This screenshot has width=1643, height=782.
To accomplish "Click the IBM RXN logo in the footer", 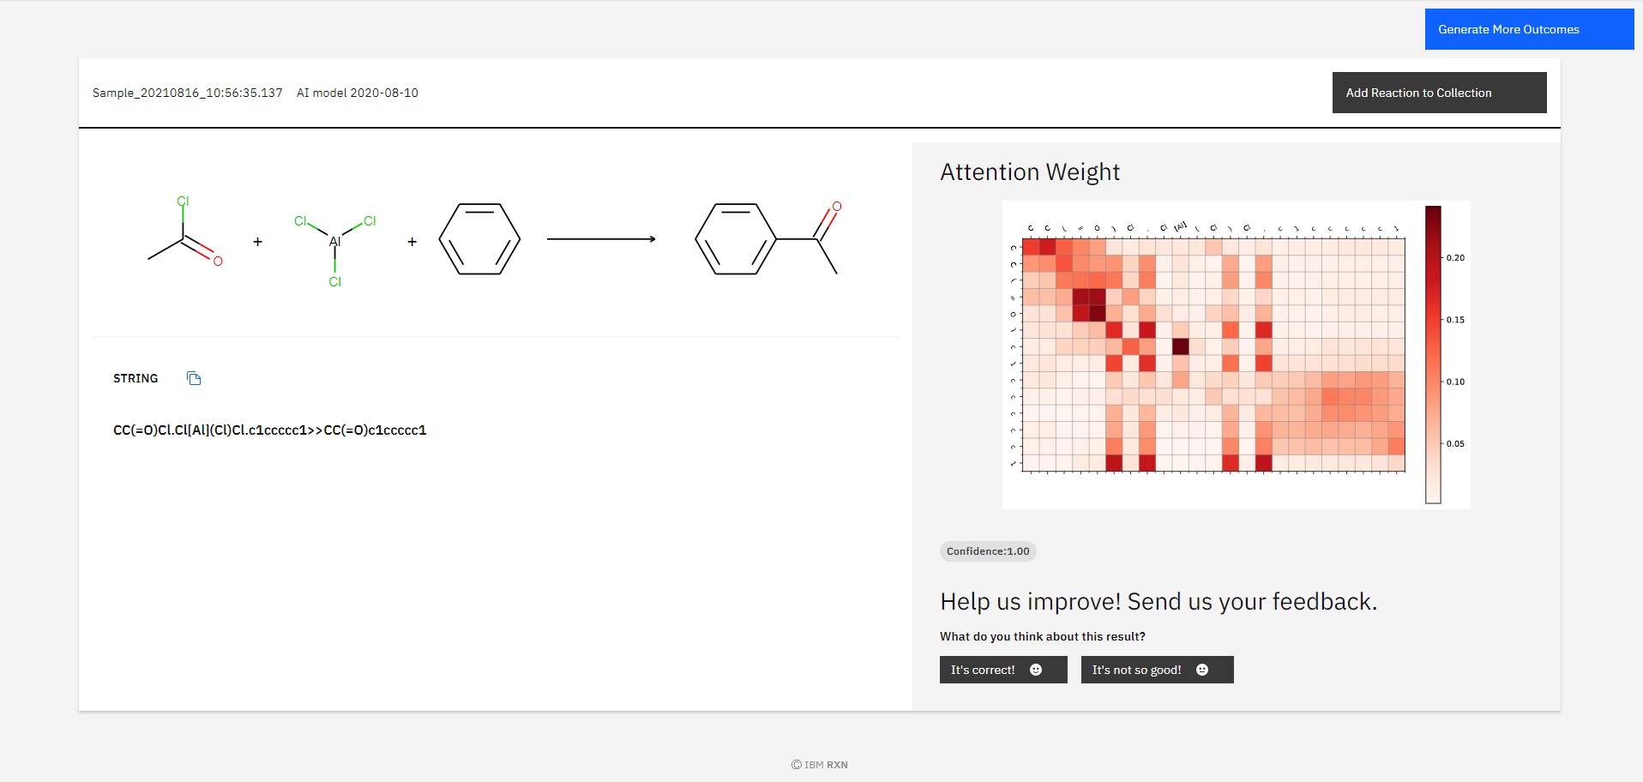I will 819,763.
